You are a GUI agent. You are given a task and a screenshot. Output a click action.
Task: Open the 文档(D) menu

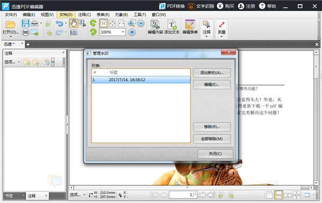[x=66, y=15]
